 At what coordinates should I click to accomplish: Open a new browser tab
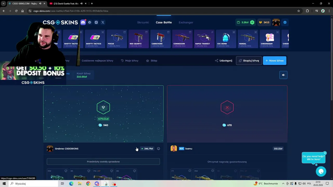[x=92, y=3]
